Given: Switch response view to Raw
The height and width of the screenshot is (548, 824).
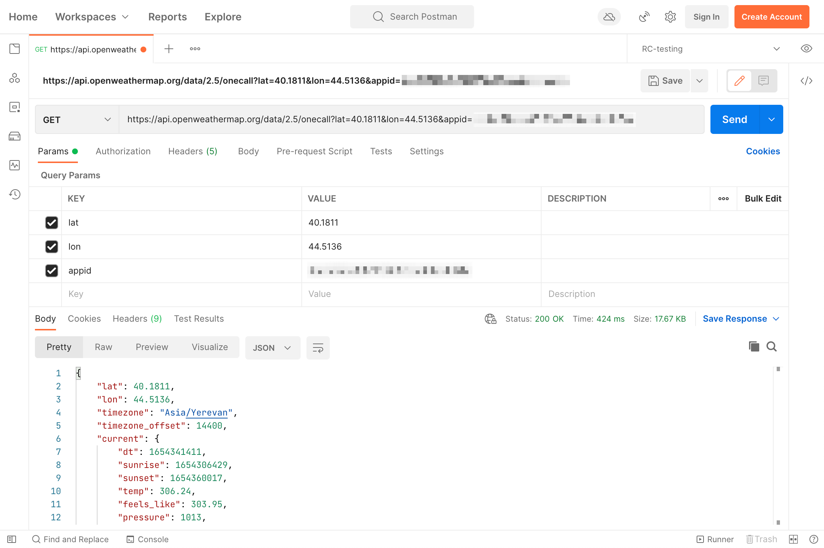Looking at the screenshot, I should (103, 347).
